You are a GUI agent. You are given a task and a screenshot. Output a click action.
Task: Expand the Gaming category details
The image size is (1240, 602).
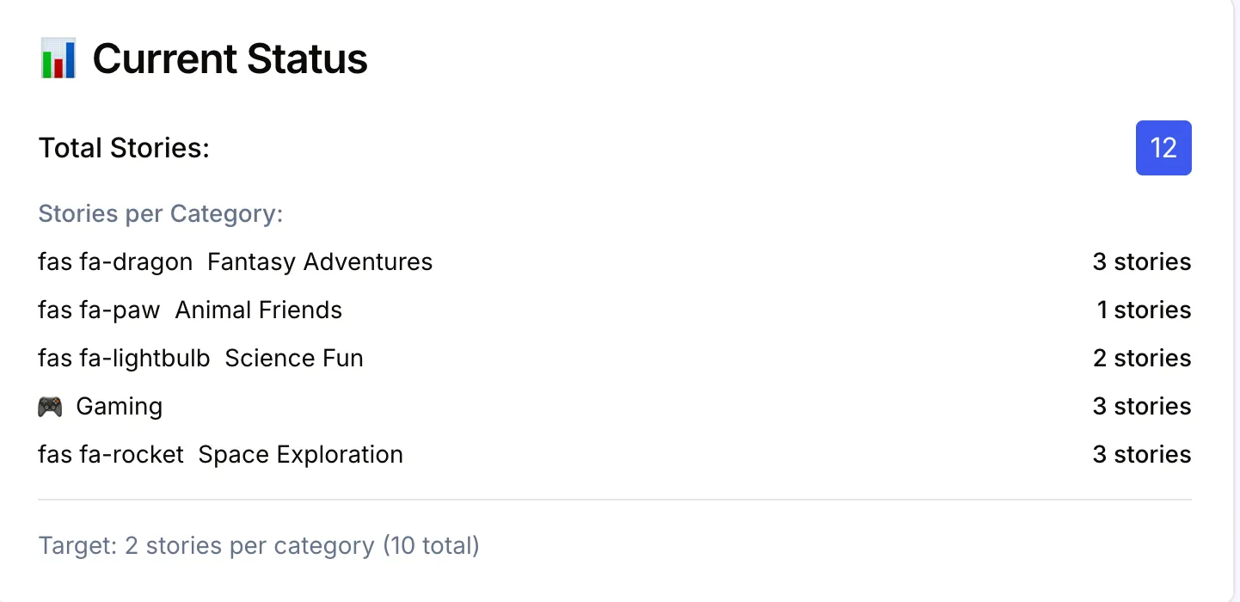click(x=120, y=405)
